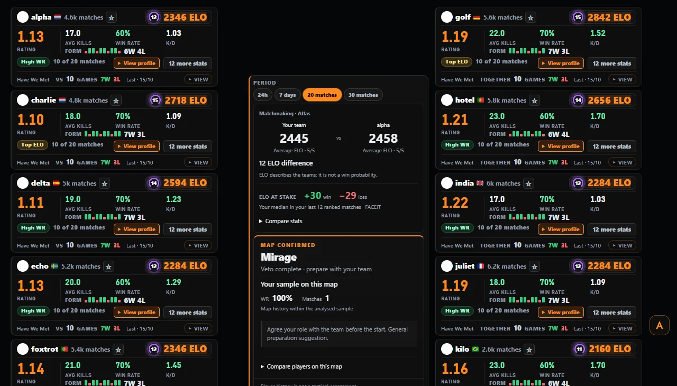Click VIEW in charlie's Have We Met row
Viewport: 677px width, 386px height.
[198, 162]
